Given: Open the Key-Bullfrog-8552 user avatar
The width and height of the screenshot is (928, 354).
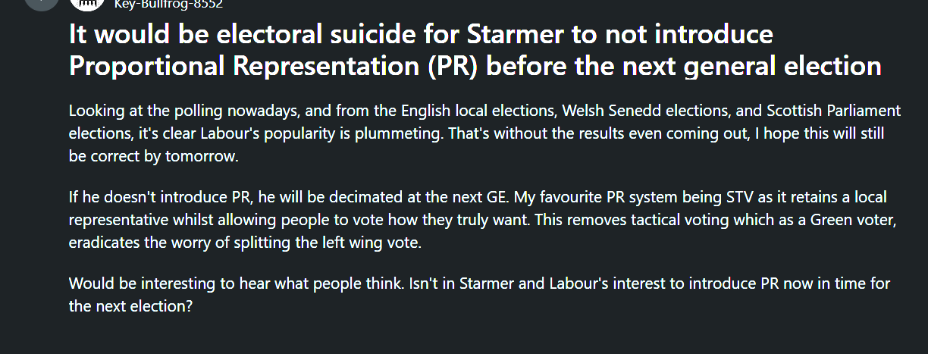Looking at the screenshot, I should [86, 3].
